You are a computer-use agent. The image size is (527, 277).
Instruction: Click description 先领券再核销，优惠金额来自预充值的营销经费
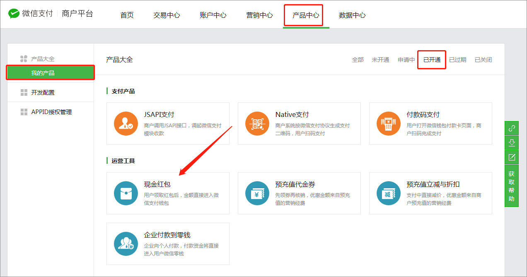(312, 199)
